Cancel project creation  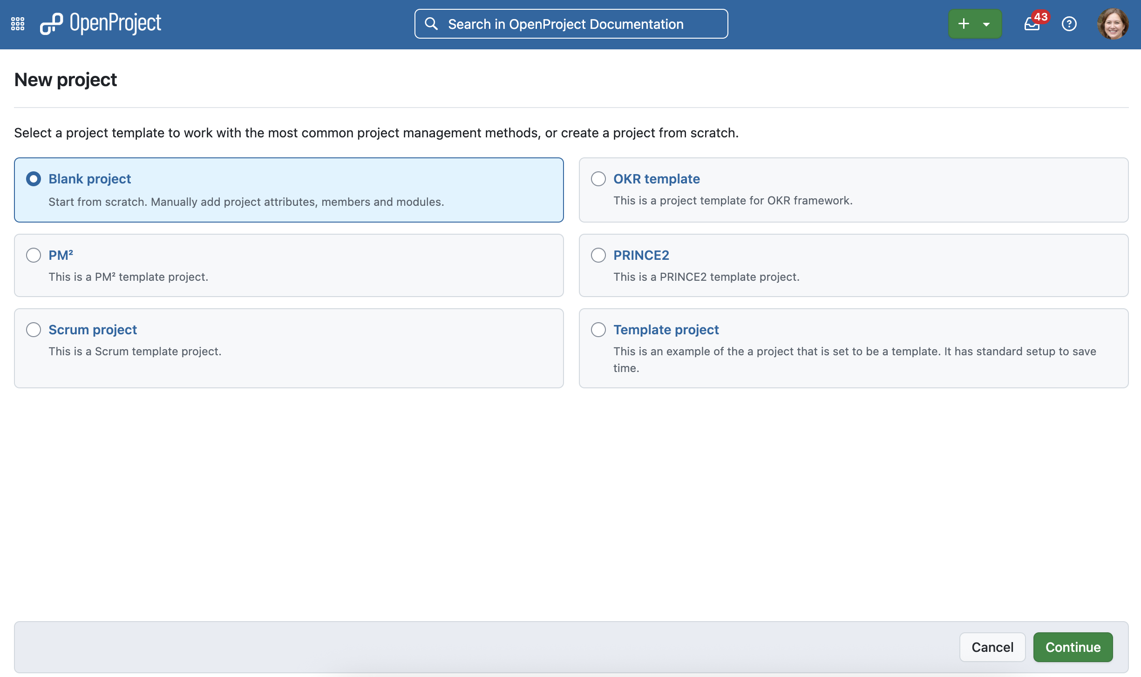(x=992, y=647)
